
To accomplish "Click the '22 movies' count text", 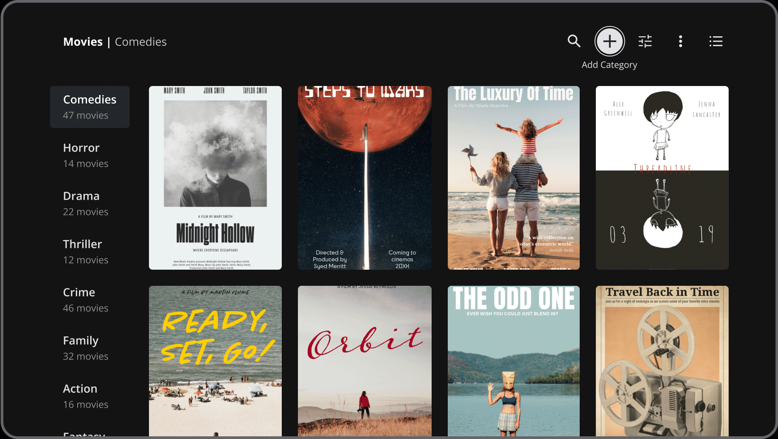I will (x=86, y=211).
